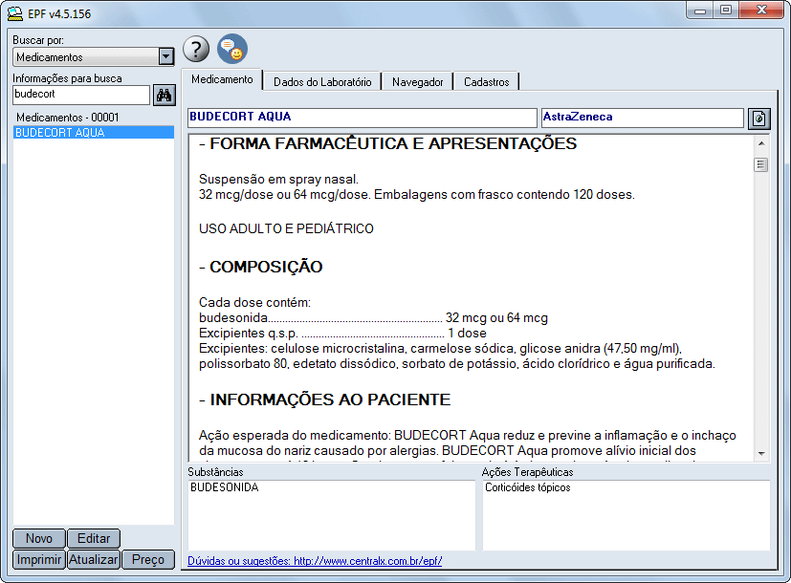The image size is (791, 583).
Task: Click the FORMA FARMACÊUTICA E APRESENTAÇÕES heading
Action: click(x=388, y=144)
